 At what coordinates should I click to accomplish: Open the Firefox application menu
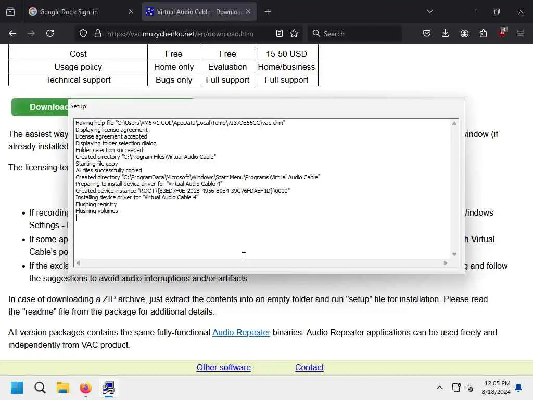pos(521,33)
